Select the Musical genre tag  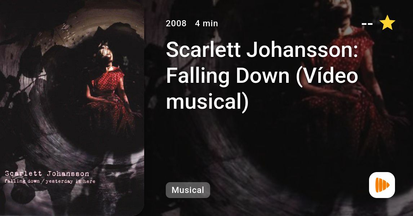(x=188, y=190)
